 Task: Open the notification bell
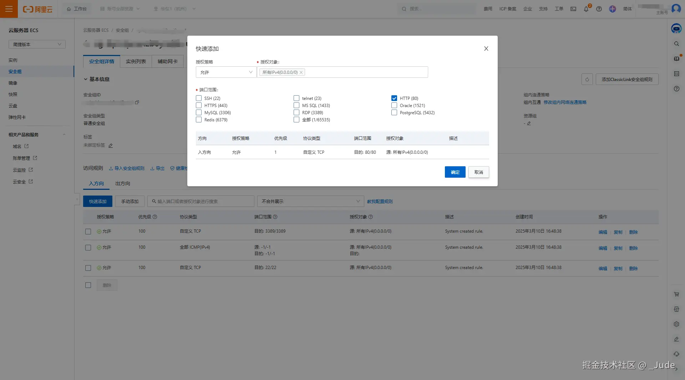(x=586, y=9)
